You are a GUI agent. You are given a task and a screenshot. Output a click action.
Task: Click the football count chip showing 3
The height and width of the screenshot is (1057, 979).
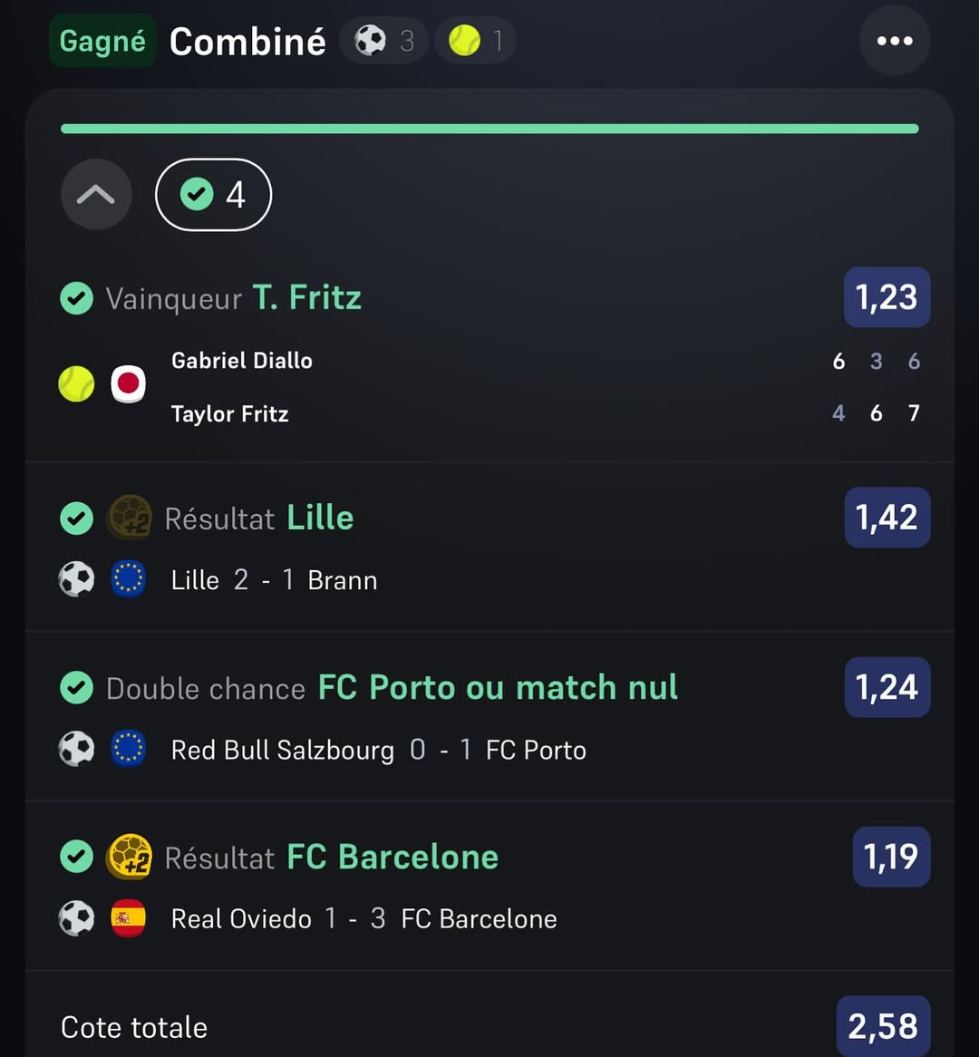[x=384, y=41]
